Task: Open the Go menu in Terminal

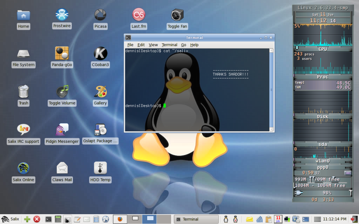Action: [184, 45]
